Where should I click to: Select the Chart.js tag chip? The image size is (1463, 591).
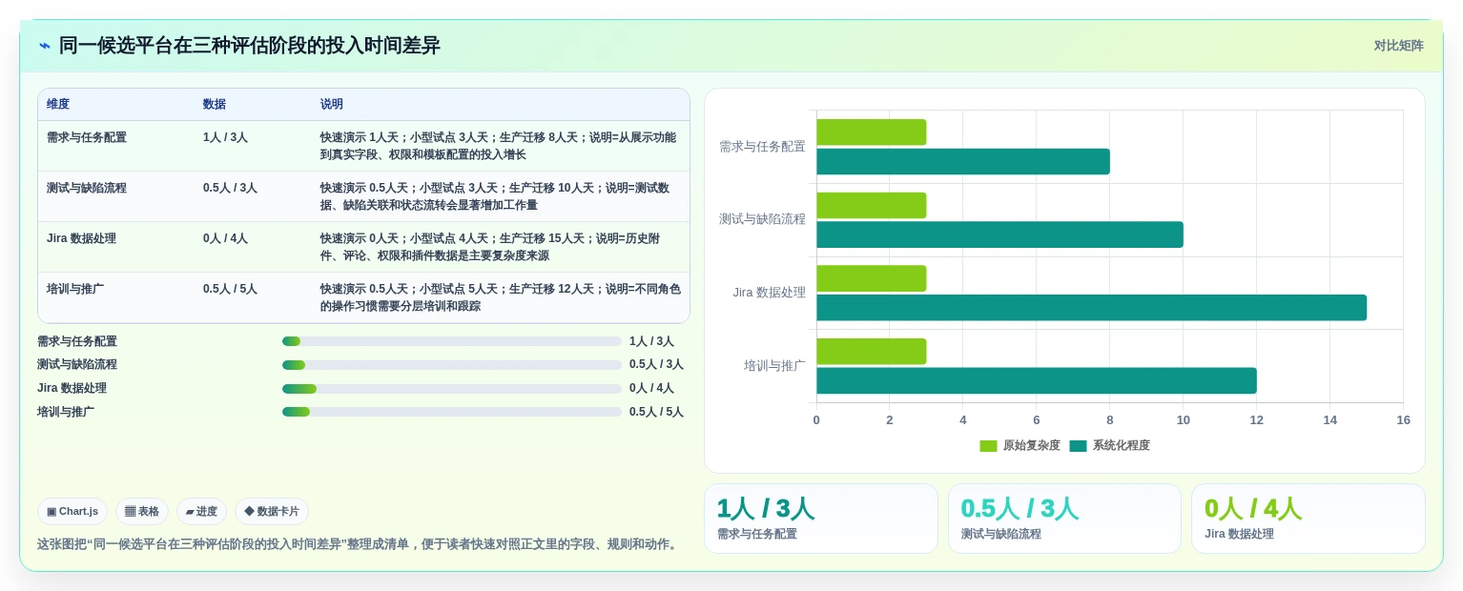[x=72, y=512]
